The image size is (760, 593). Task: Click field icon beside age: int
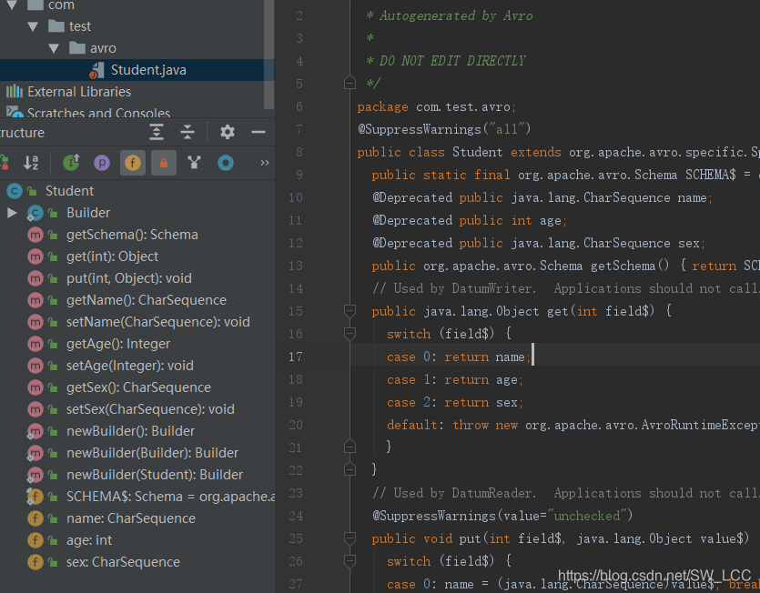35,539
